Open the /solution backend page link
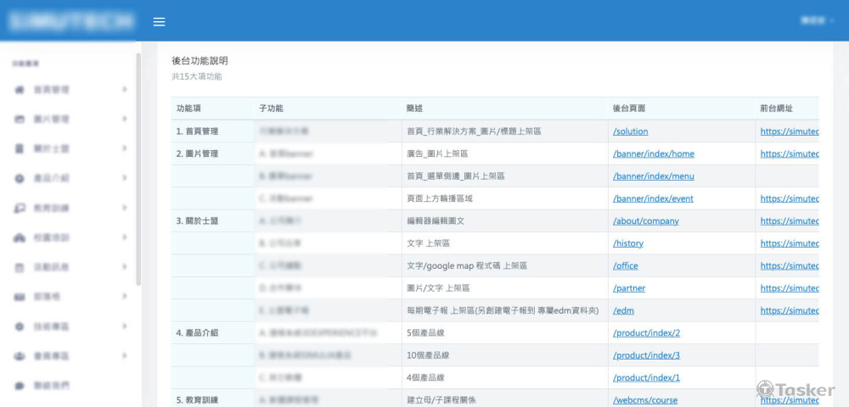This screenshot has height=407, width=849. (630, 131)
